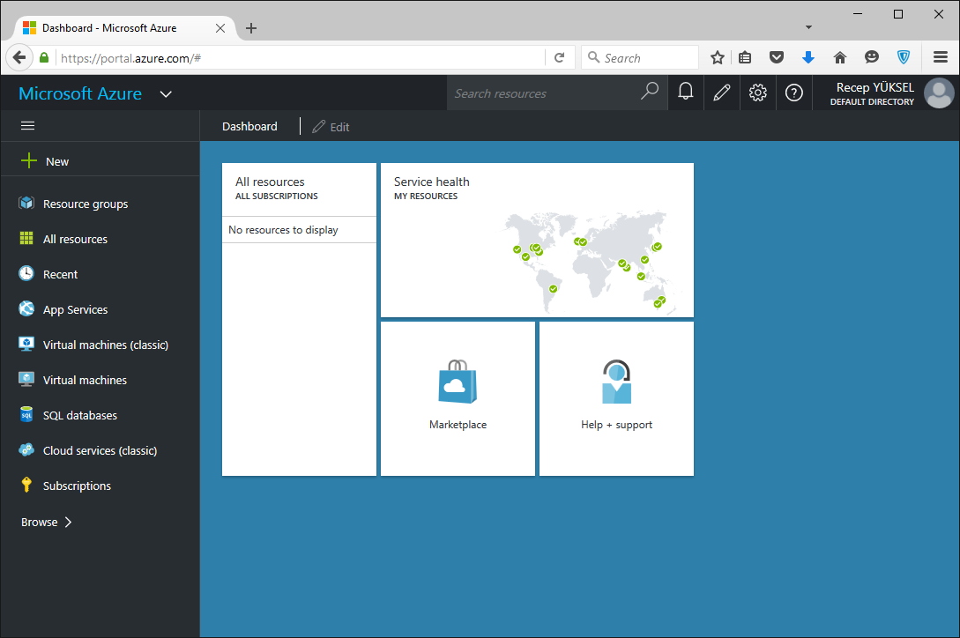Open the help question mark icon
This screenshot has width=960, height=638.
coord(794,93)
